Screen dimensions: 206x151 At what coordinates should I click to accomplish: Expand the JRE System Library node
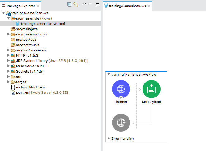click(x=8, y=61)
